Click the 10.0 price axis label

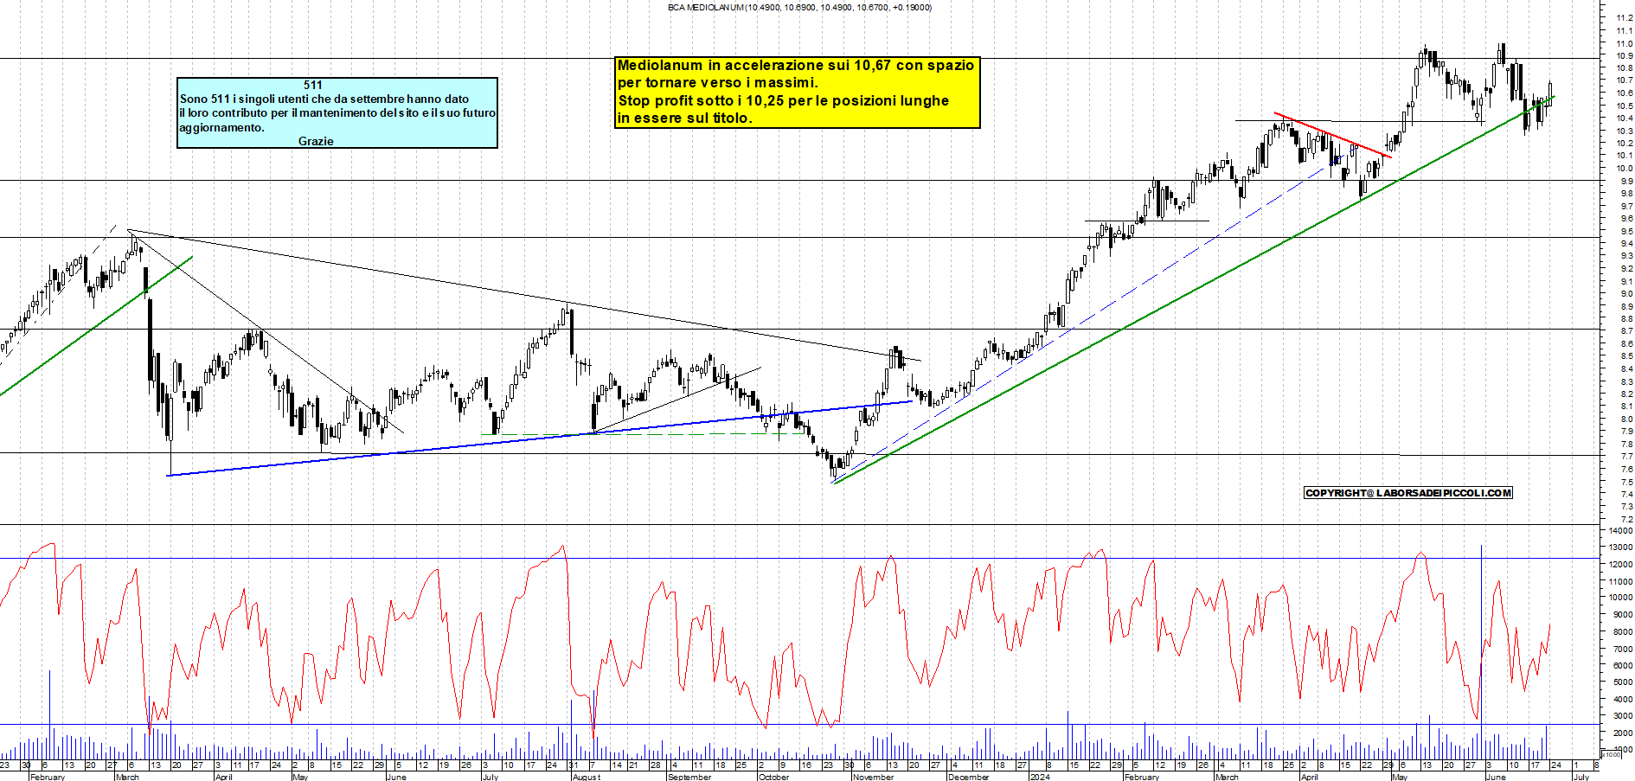click(1625, 169)
